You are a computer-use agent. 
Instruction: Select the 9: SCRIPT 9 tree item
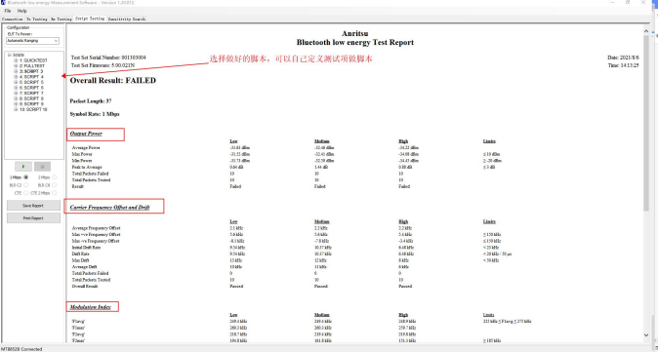point(31,104)
